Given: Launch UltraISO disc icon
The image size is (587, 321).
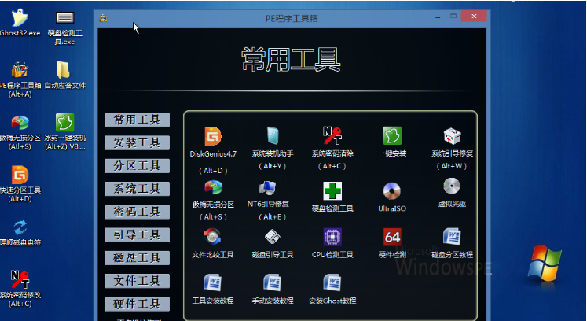Looking at the screenshot, I should pyautogui.click(x=392, y=190).
